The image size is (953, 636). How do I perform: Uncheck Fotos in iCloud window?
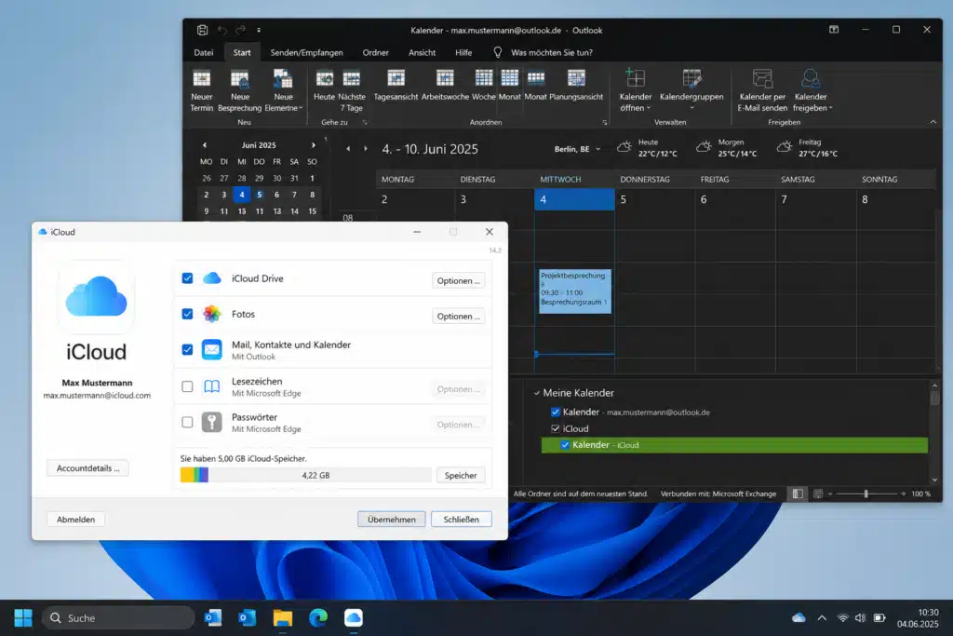[187, 314]
